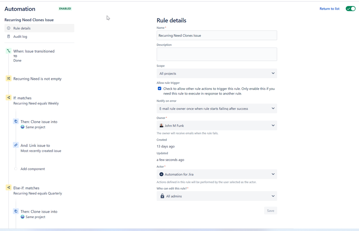Viewport: 359px width, 231px height.
Task: Select the Else-if: matches condition icon
Action: (8, 187)
